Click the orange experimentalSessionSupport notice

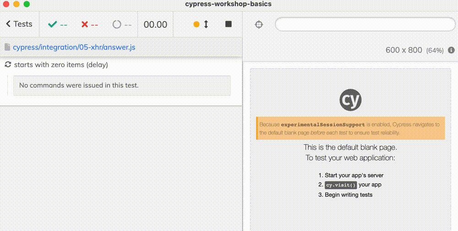pos(350,128)
